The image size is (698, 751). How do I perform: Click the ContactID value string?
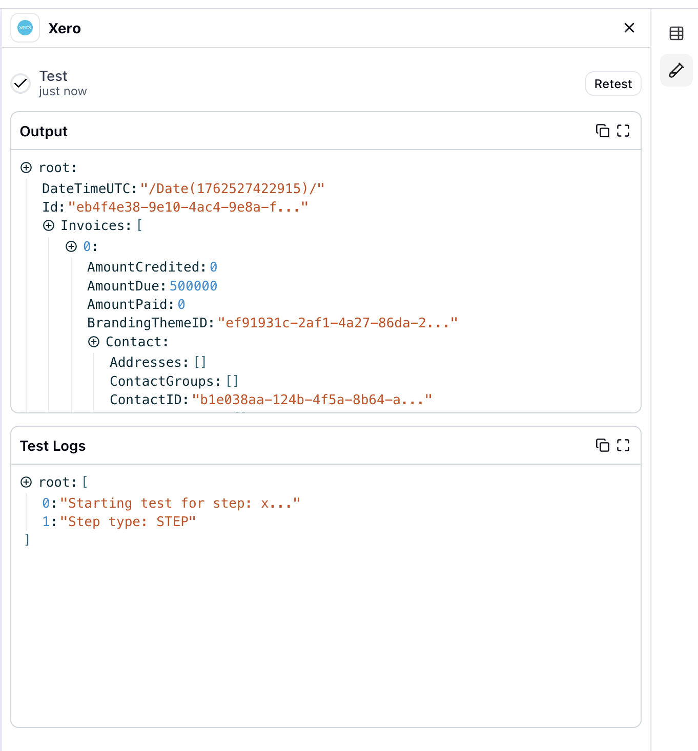[x=312, y=400]
